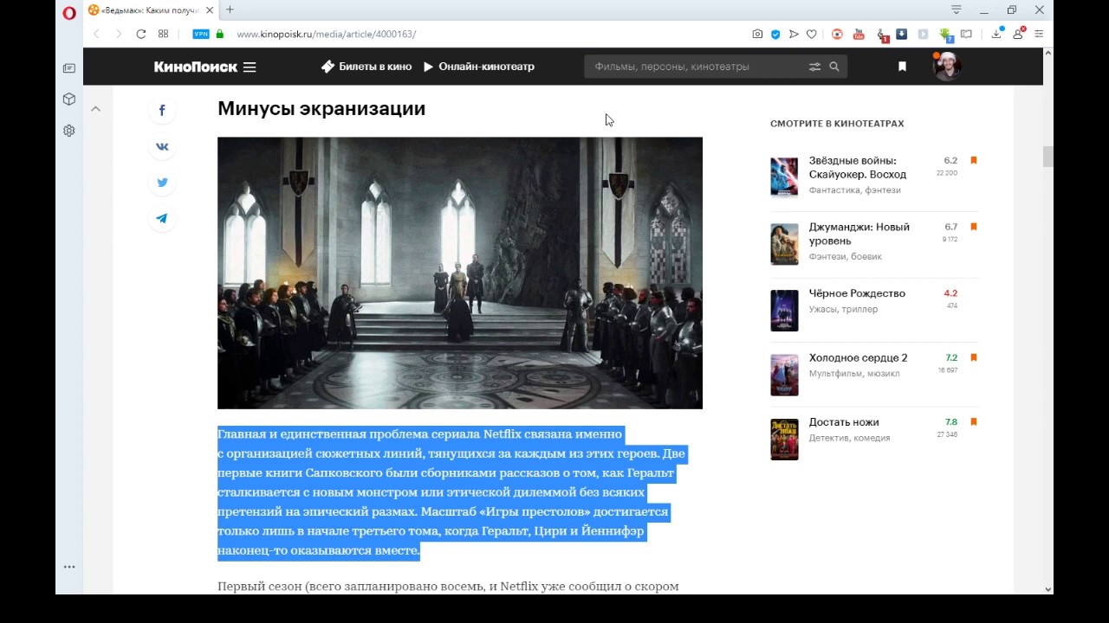Open Билеты в кино section

(366, 67)
